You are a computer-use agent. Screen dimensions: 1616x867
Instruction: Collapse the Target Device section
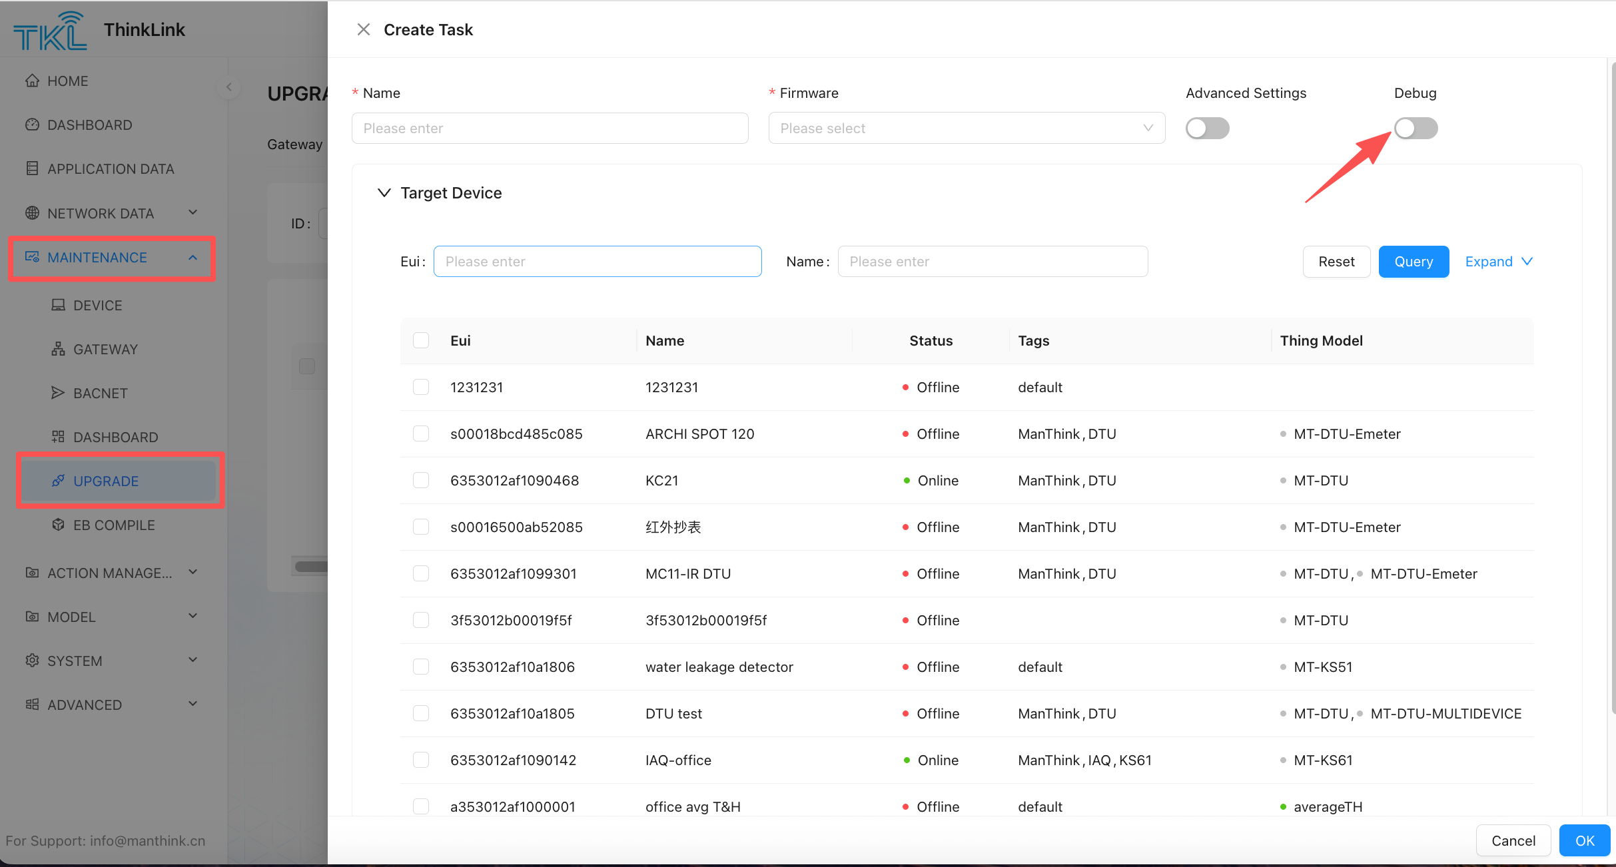pyautogui.click(x=384, y=192)
